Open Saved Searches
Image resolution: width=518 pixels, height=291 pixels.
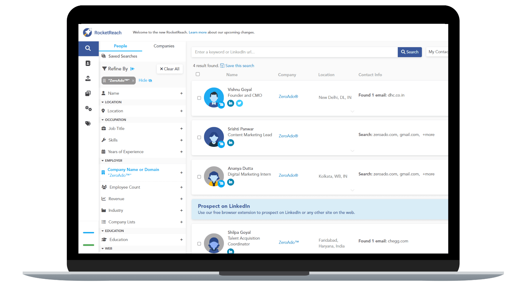click(122, 56)
